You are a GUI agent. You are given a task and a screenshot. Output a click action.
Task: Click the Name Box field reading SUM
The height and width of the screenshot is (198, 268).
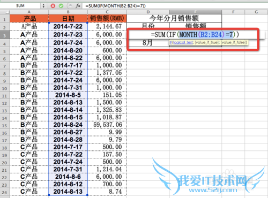20,6
